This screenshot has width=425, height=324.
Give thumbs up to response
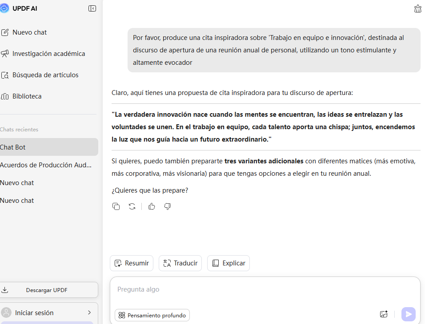152,206
